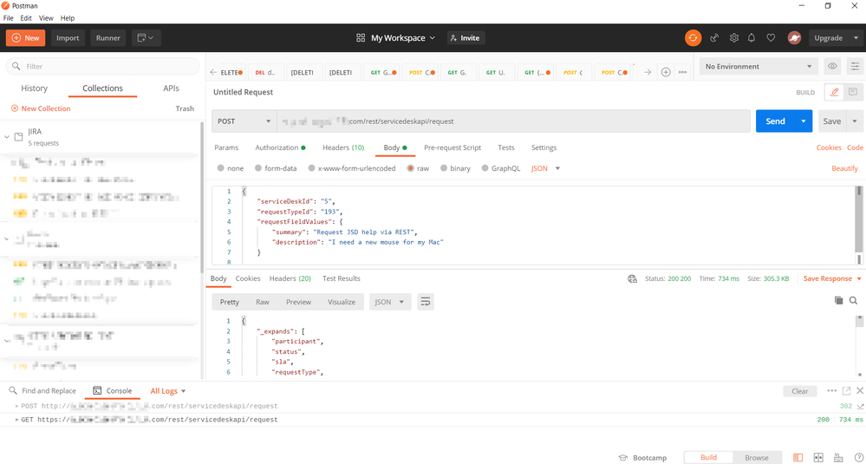Image resolution: width=866 pixels, height=464 pixels.
Task: Open the Pre-request Script tab
Action: (x=453, y=147)
